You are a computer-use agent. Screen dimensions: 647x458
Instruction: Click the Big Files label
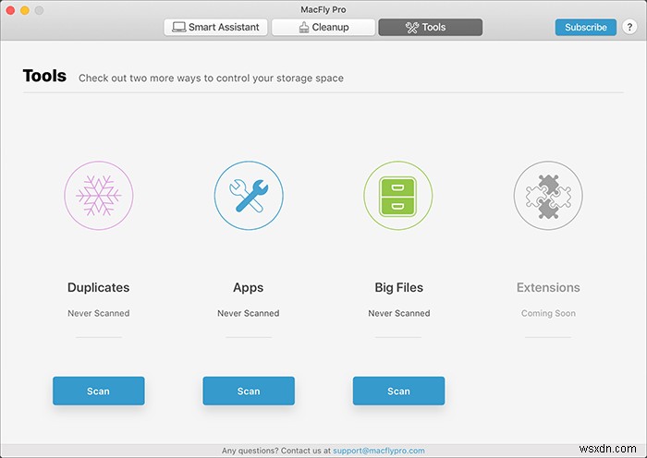[x=398, y=287]
